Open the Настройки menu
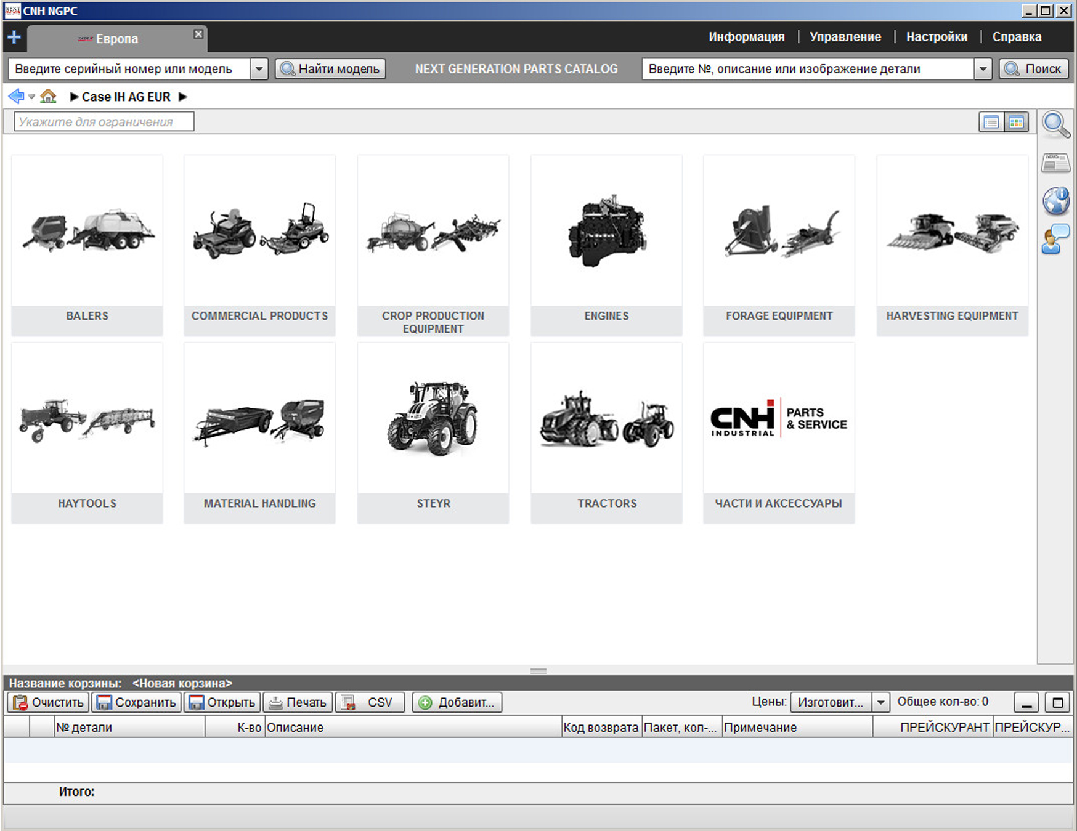Screen dimensions: 1077x831 coord(936,37)
